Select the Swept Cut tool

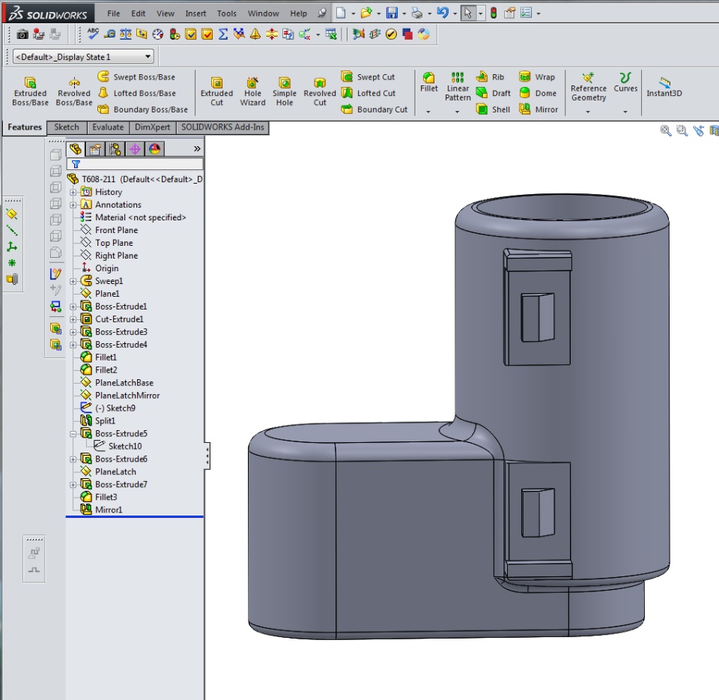(368, 76)
